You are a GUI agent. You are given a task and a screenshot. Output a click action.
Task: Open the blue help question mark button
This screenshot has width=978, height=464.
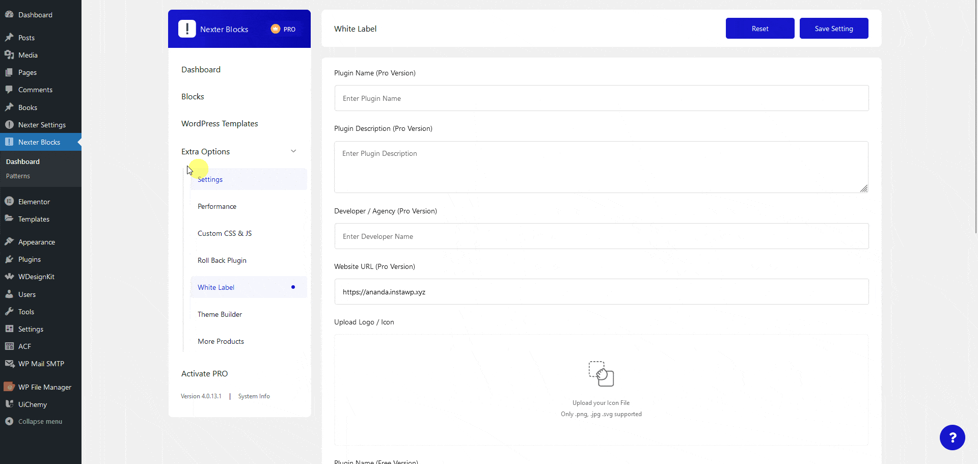tap(952, 437)
